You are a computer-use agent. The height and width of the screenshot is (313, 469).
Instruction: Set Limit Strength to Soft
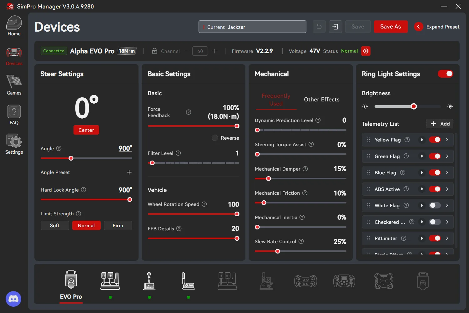[55, 225]
